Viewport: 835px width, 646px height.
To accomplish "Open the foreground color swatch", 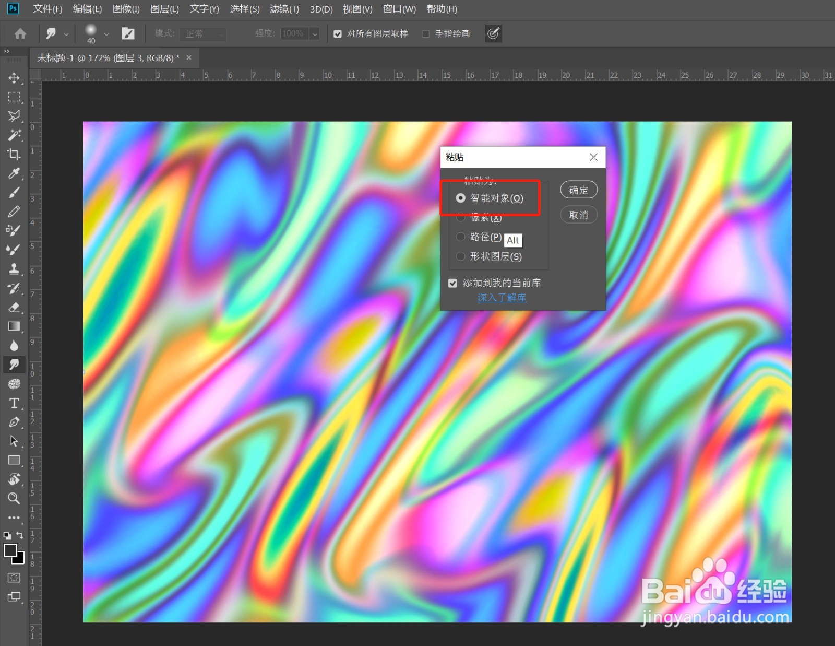I will [x=9, y=549].
